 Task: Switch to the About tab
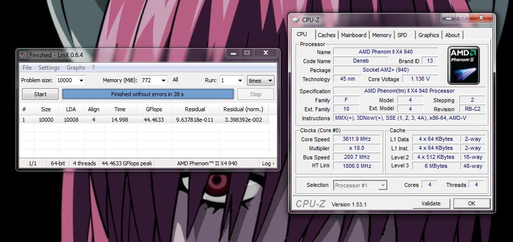point(452,35)
